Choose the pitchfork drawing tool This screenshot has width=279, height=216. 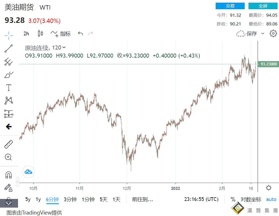[x=9, y=62]
